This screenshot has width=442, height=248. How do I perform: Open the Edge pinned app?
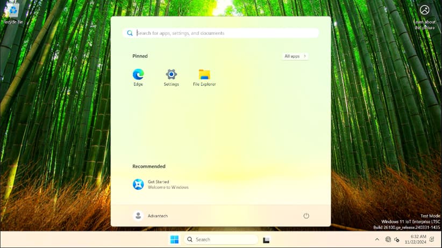(x=138, y=77)
